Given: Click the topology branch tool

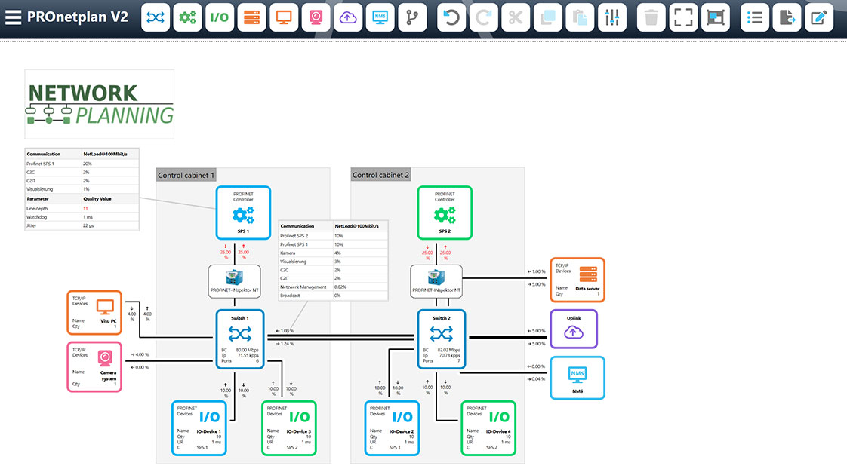Looking at the screenshot, I should (412, 17).
